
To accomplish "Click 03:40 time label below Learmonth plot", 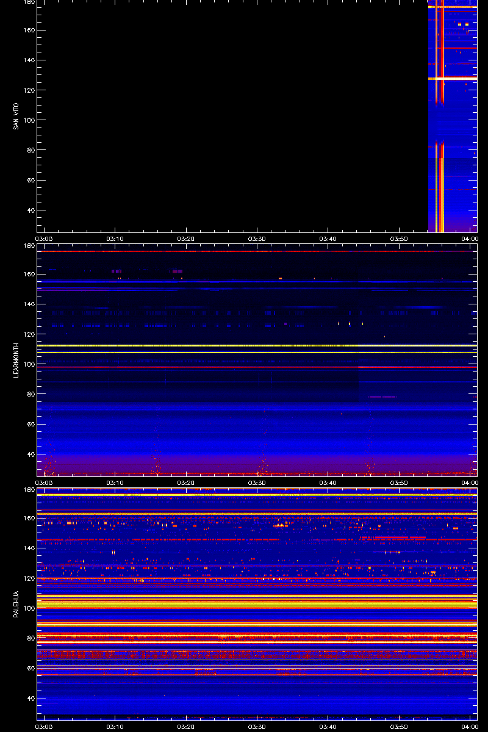I will [328, 483].
